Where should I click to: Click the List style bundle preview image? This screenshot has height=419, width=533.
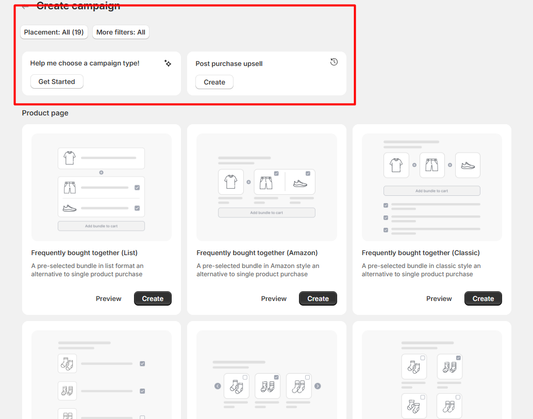102,187
